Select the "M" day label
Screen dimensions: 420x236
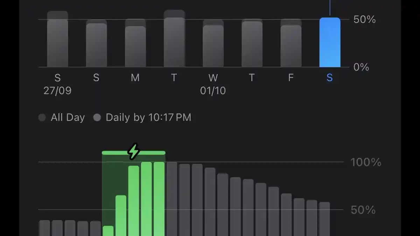[135, 78]
